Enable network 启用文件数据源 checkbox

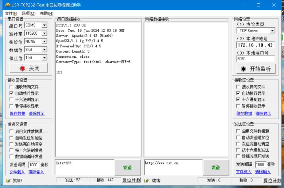pyautogui.click(x=238, y=131)
